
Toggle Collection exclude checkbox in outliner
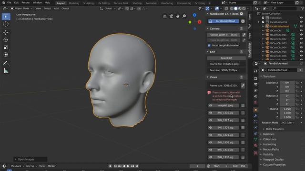click(263, 18)
